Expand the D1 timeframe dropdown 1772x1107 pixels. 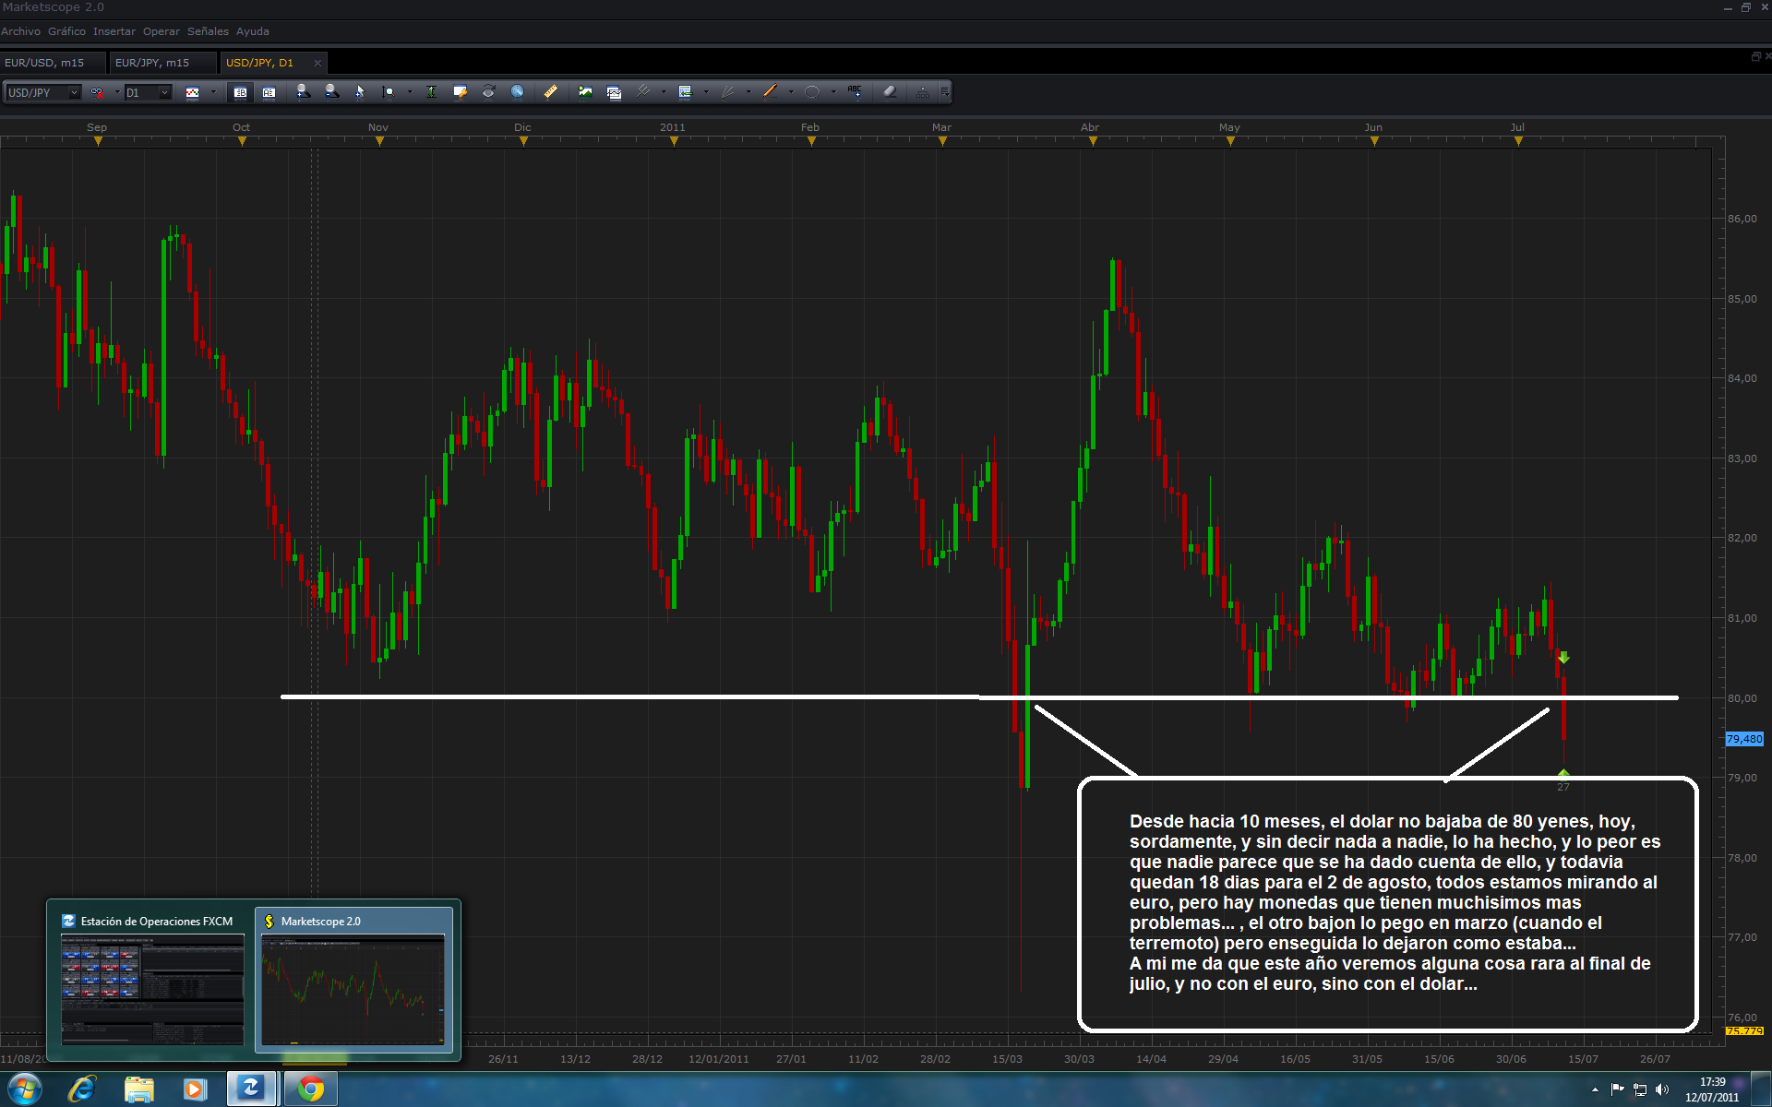pos(164,92)
